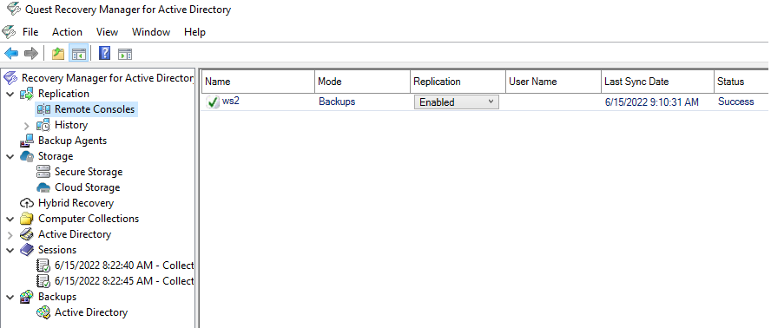Select Hybrid Recovery in the tree

coord(76,203)
